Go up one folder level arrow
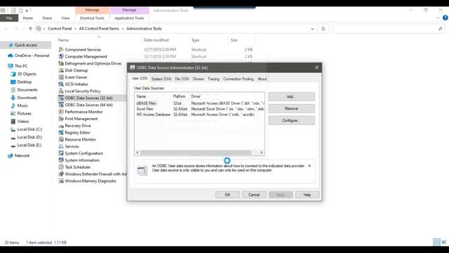449x253 pixels. 30,29
